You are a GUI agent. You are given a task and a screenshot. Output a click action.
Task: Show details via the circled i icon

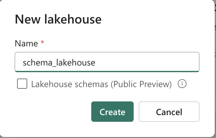(x=182, y=84)
